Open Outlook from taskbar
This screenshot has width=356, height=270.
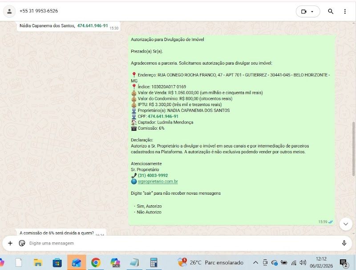coord(77,262)
